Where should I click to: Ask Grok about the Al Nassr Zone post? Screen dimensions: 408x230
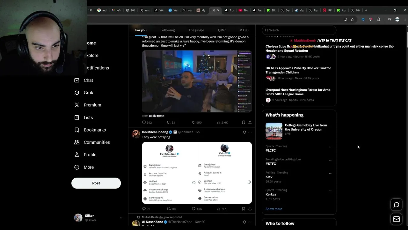coord(244,222)
